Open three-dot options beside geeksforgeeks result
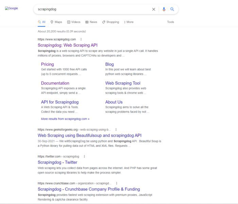The image size is (238, 204). click(116, 130)
